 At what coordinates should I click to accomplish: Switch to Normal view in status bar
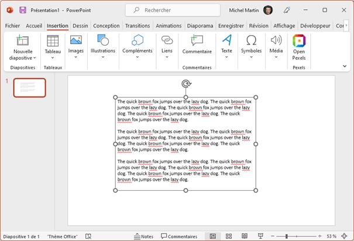[x=213, y=236]
